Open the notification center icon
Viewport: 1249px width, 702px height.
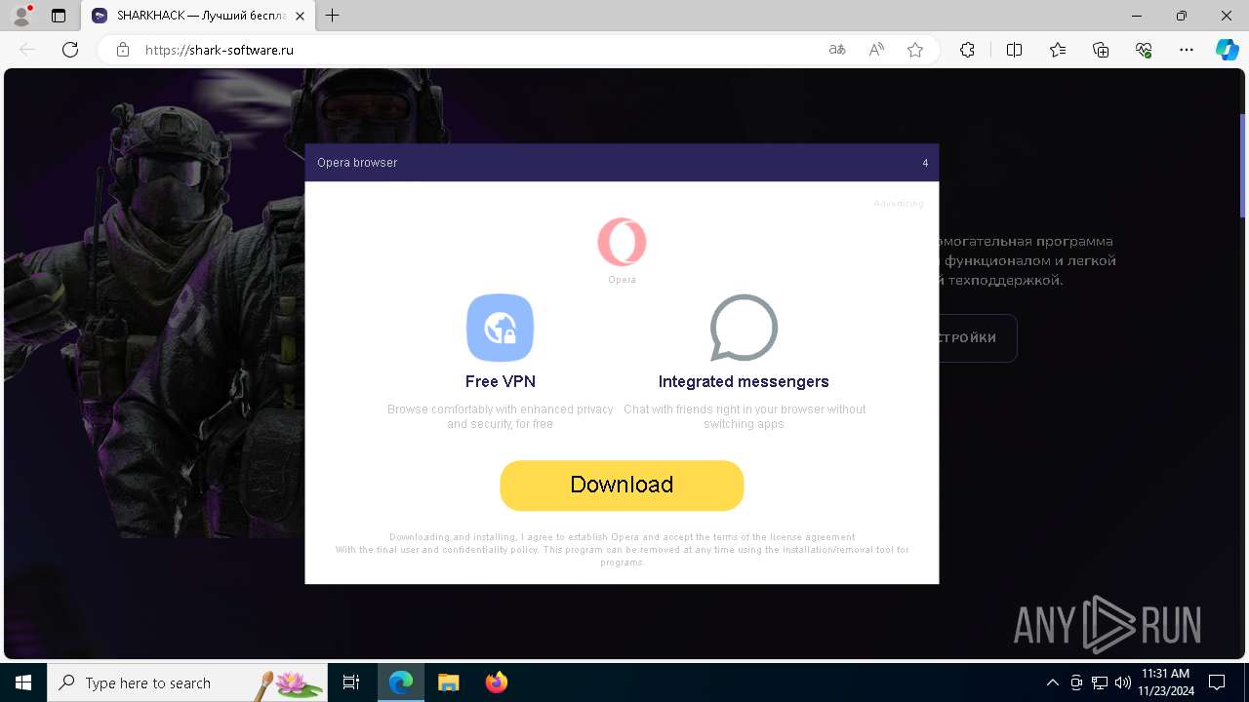[x=1217, y=682]
